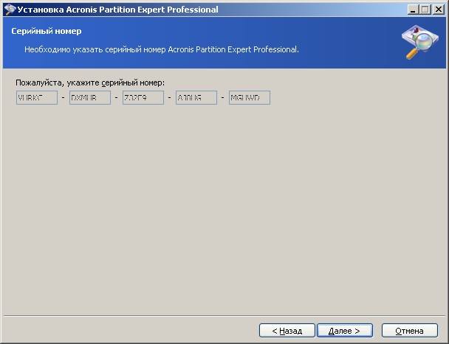449x344 pixels.
Task: Activate the fifth serial number field
Action: pyautogui.click(x=250, y=97)
